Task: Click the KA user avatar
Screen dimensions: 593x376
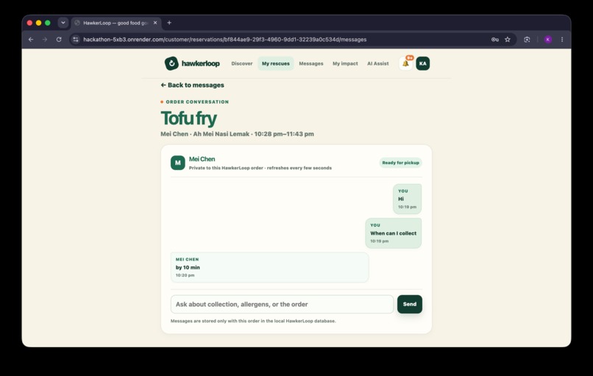Action: 423,63
